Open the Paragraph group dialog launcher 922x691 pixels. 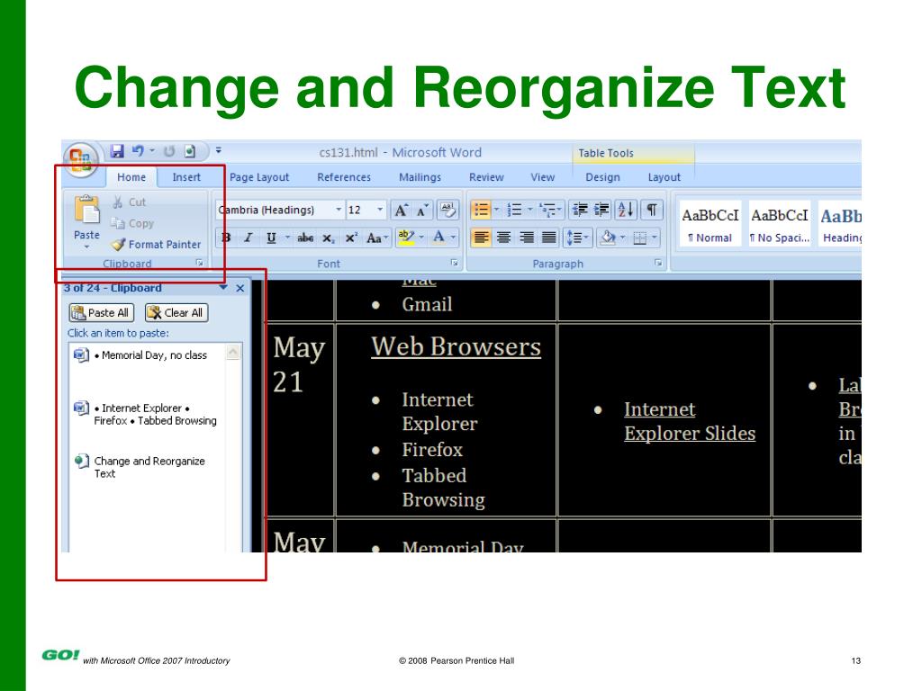pyautogui.click(x=658, y=264)
